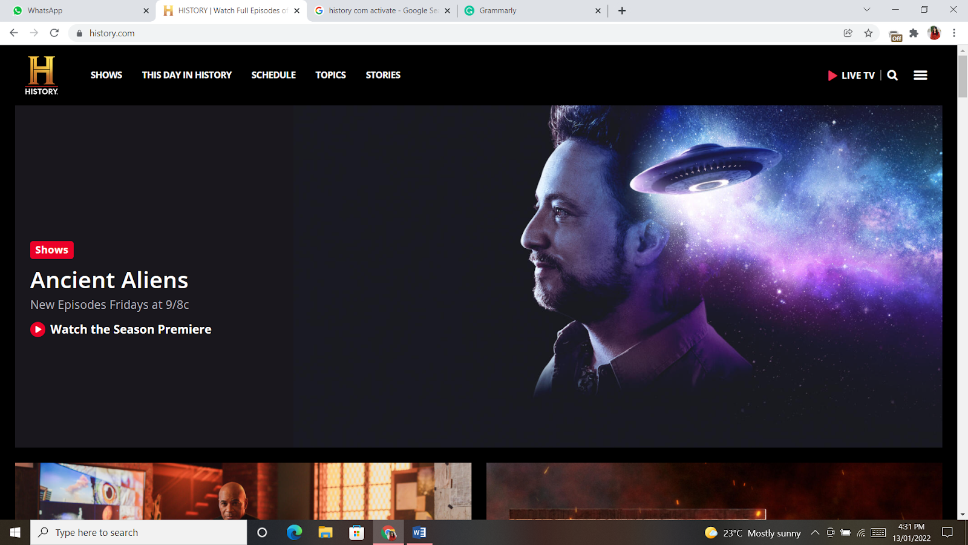Click the Chrome icon on the taskbar
Screen dimensions: 968x545
coord(388,532)
